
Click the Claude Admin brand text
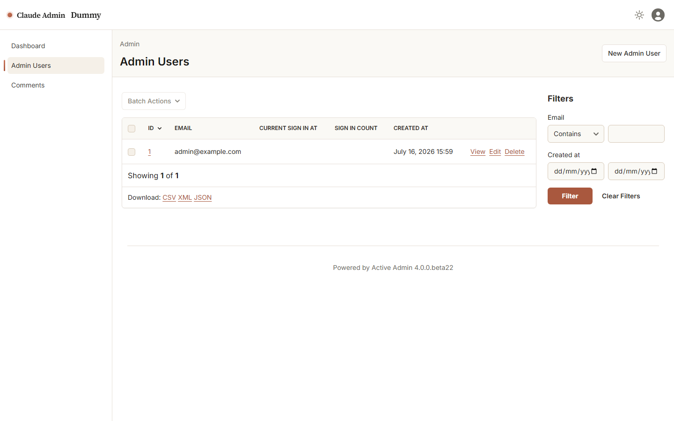point(41,15)
